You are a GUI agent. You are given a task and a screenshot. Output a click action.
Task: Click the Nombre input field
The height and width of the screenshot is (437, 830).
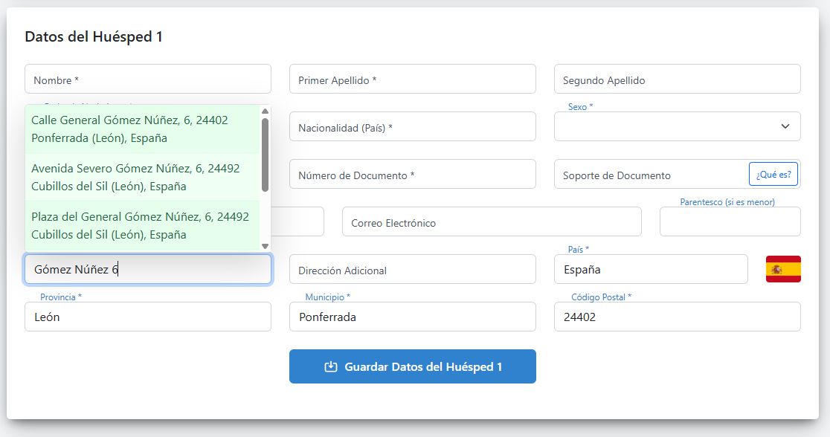click(147, 78)
